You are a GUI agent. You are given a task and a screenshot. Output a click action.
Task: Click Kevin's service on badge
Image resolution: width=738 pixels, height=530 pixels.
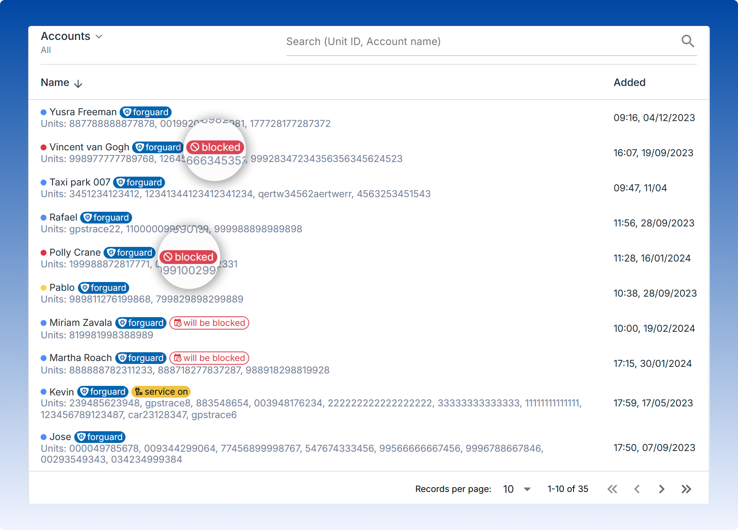161,392
